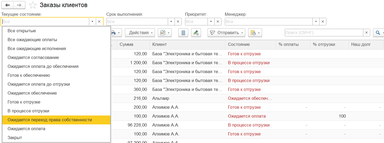Viewport: 384px width, 143px height.
Task: Clear the Текущее состояние filter
Action: pos(99,22)
